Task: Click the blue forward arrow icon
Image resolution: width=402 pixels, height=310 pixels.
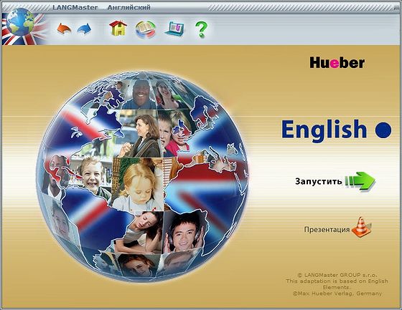Action: pos(85,29)
